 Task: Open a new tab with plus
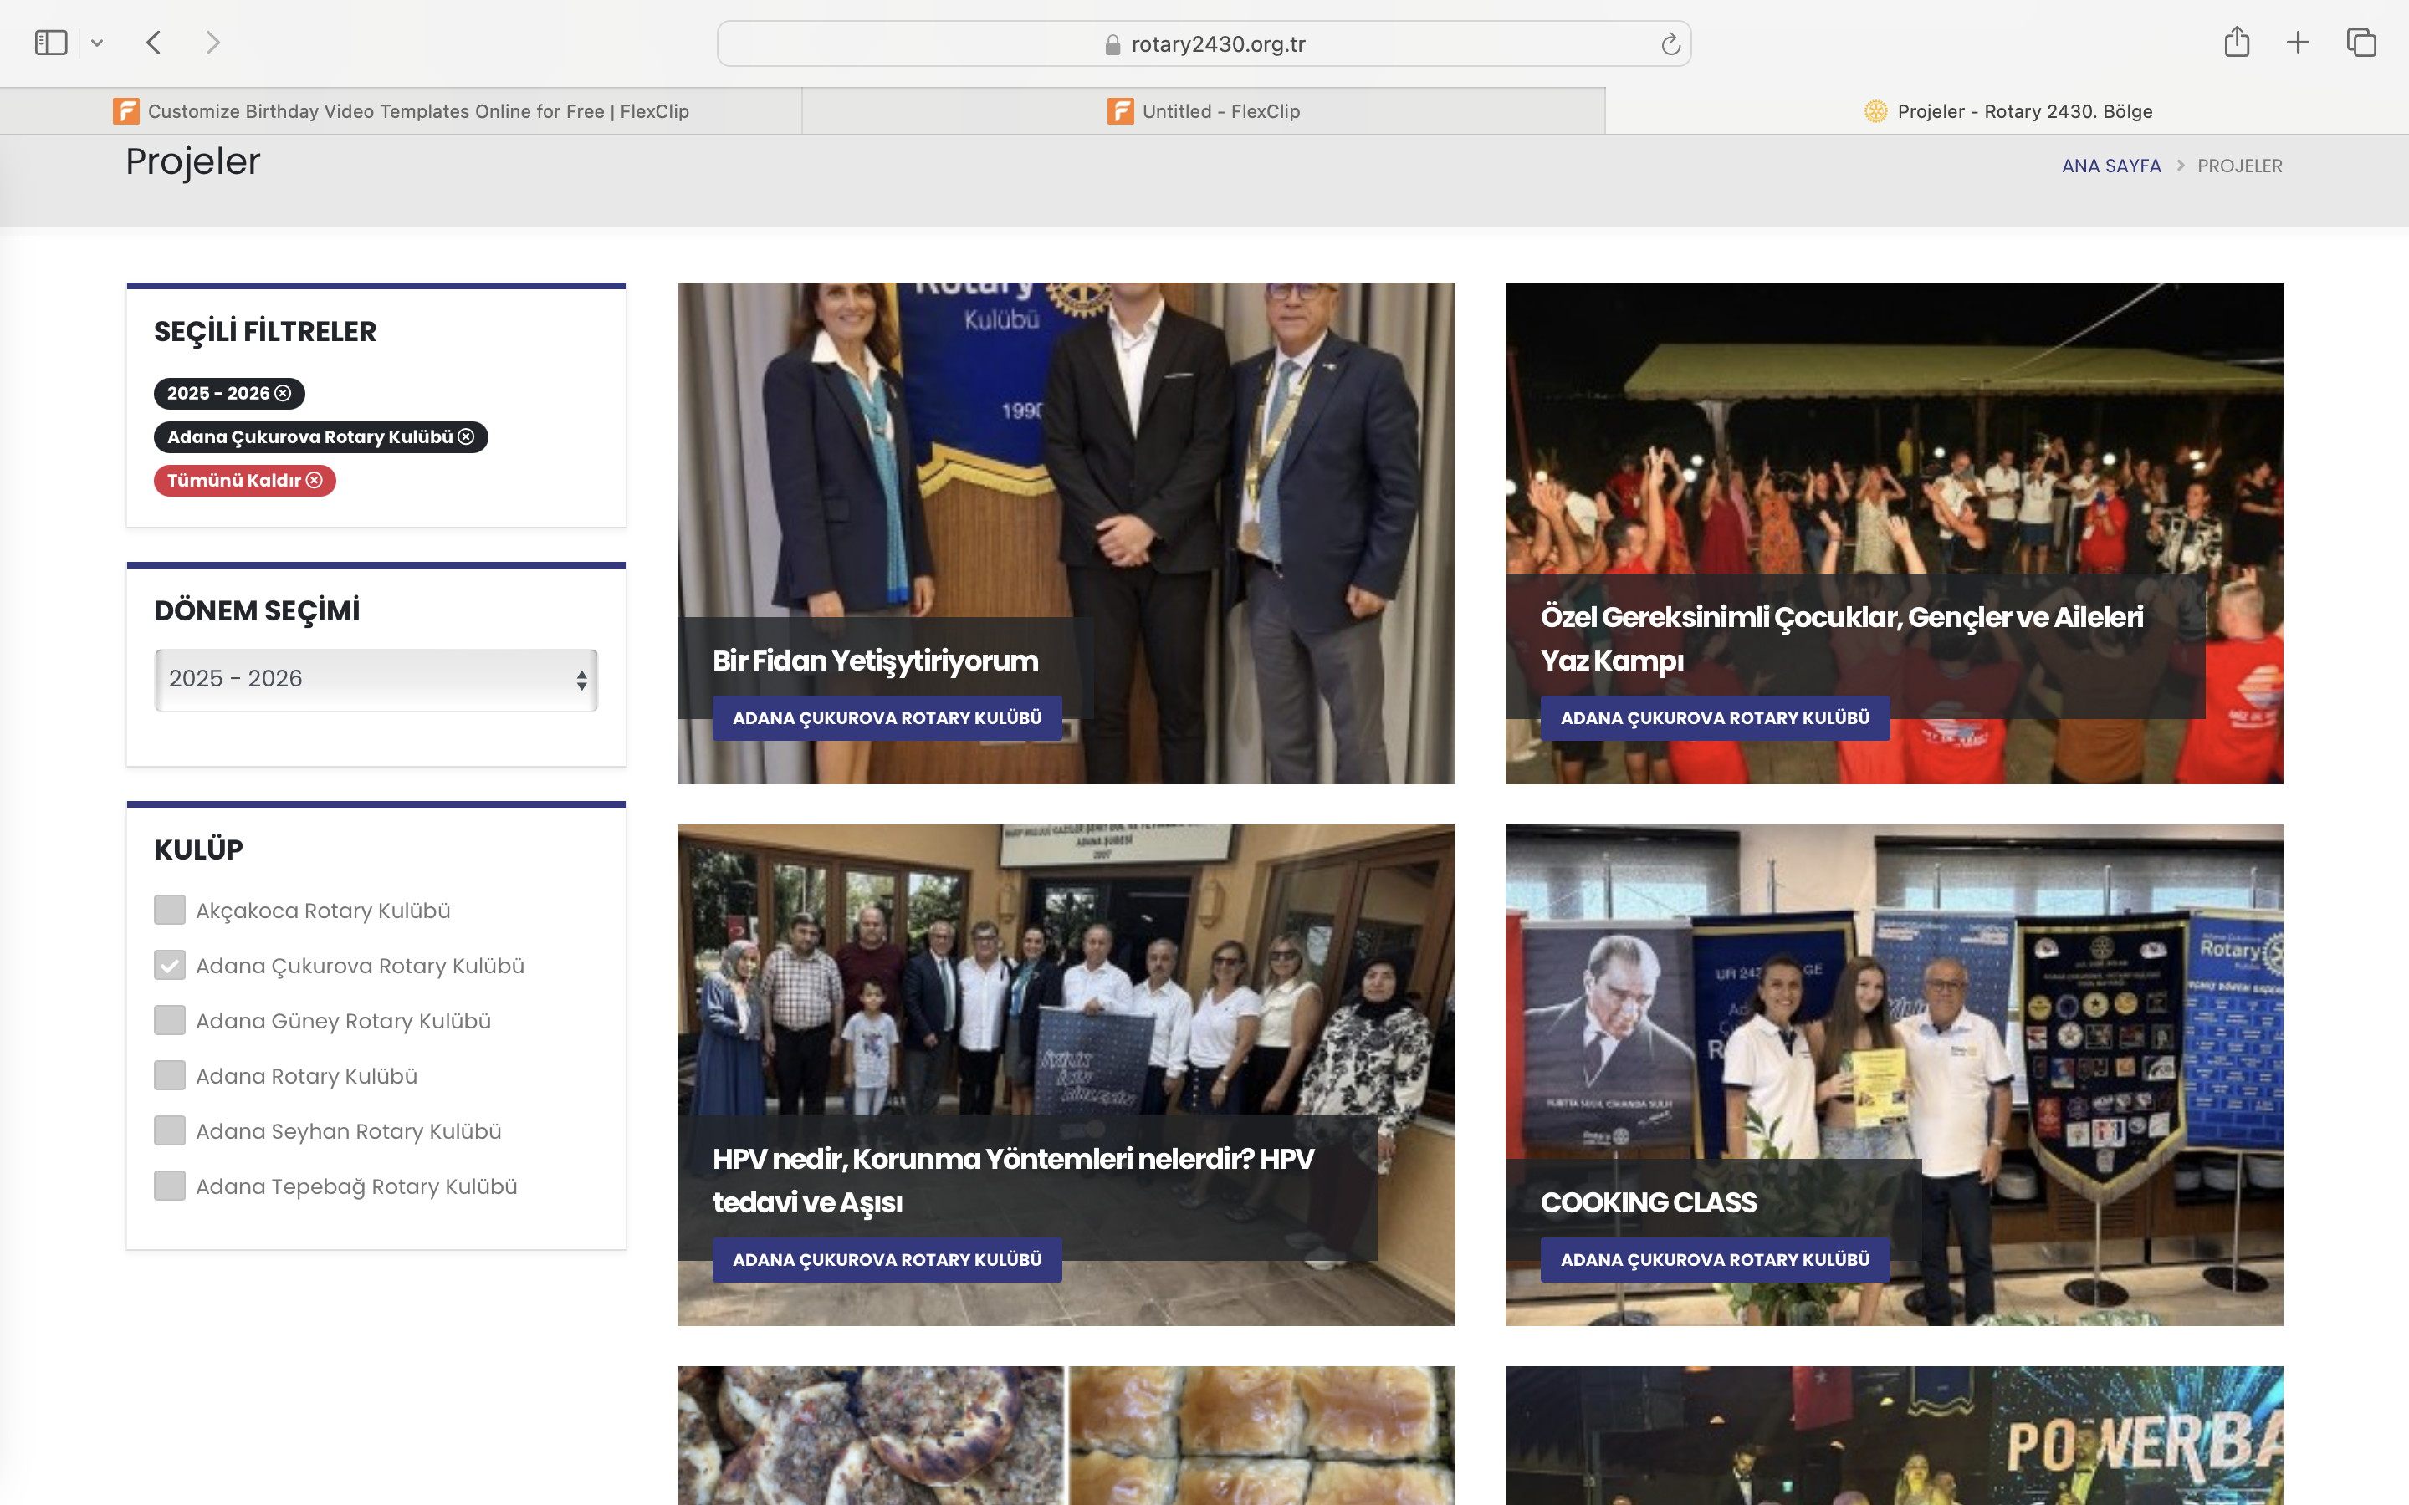tap(2298, 43)
